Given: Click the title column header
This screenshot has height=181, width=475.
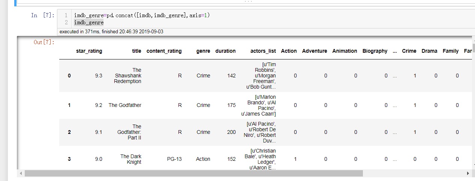Looking at the screenshot, I should [x=136, y=51].
